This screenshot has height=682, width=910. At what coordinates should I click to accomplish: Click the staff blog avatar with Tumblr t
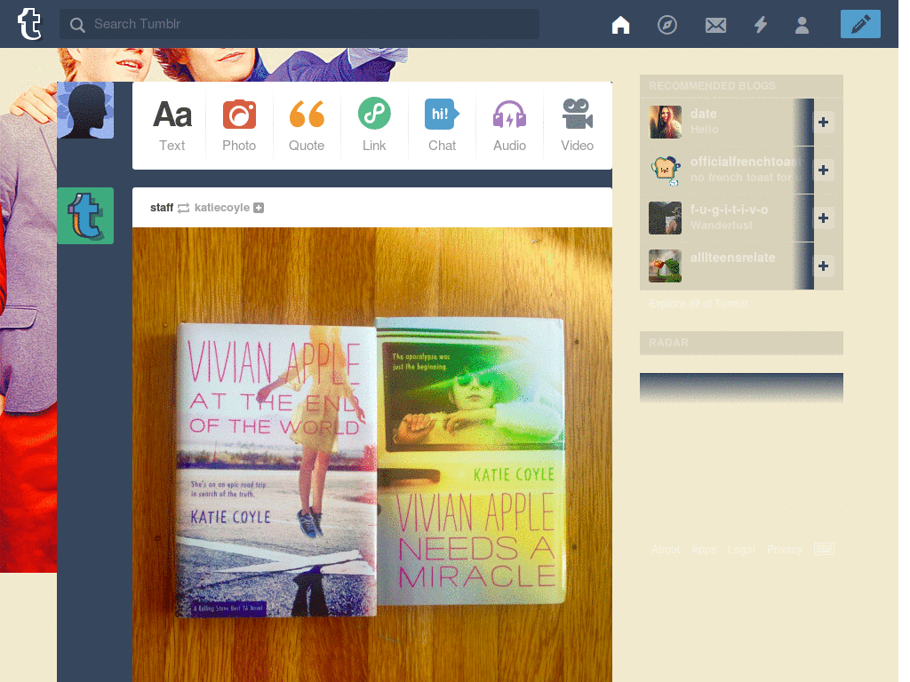click(85, 216)
